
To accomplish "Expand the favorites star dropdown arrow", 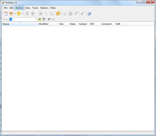I will click(x=22, y=13).
